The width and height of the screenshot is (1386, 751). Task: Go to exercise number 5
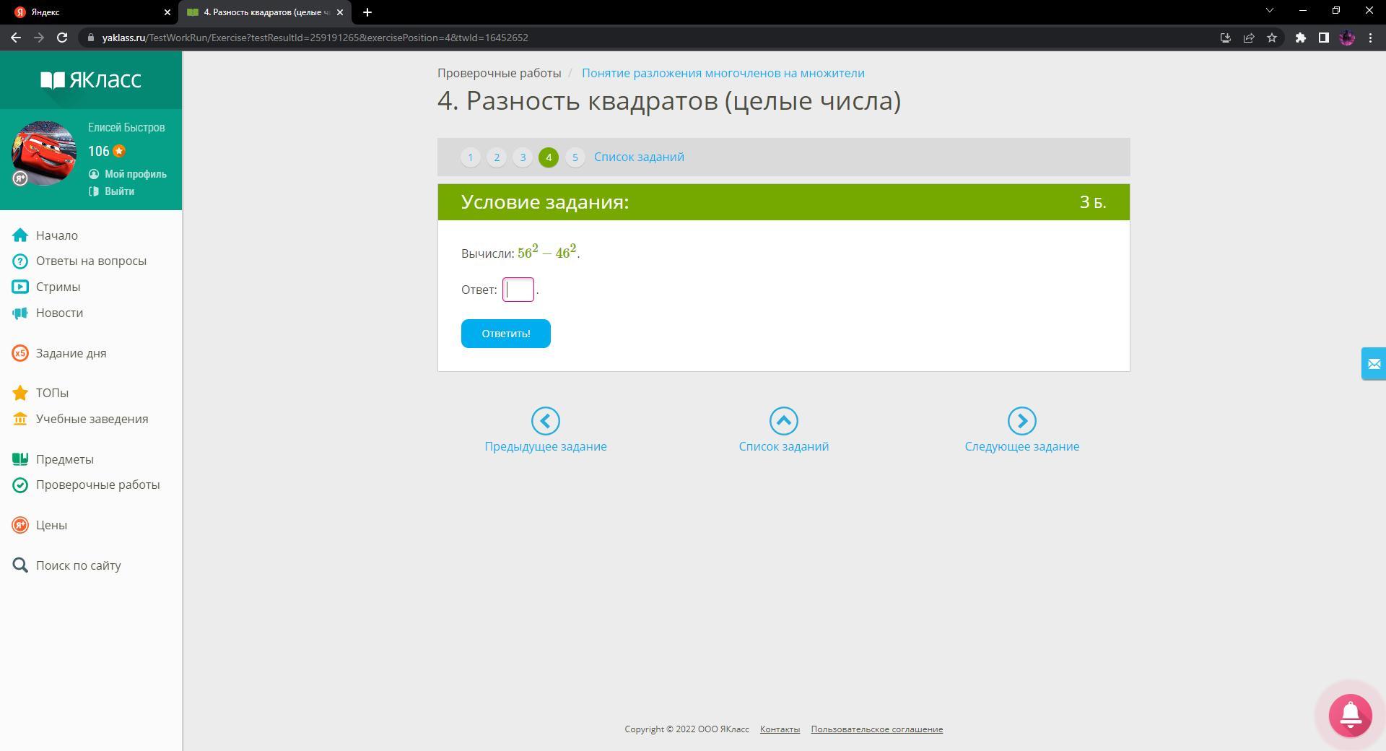(575, 157)
